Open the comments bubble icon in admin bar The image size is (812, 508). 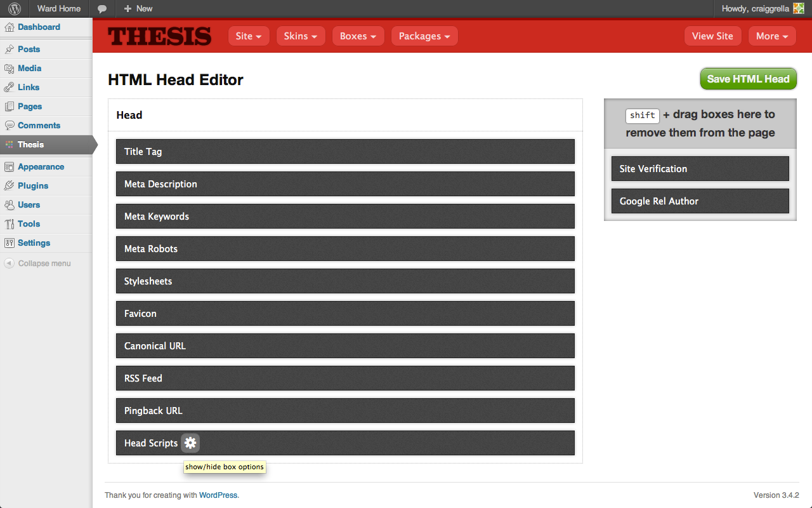pos(102,9)
